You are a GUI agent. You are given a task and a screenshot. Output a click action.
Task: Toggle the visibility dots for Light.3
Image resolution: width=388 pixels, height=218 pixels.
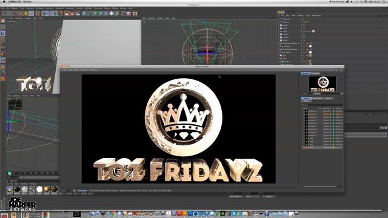[x=301, y=35]
